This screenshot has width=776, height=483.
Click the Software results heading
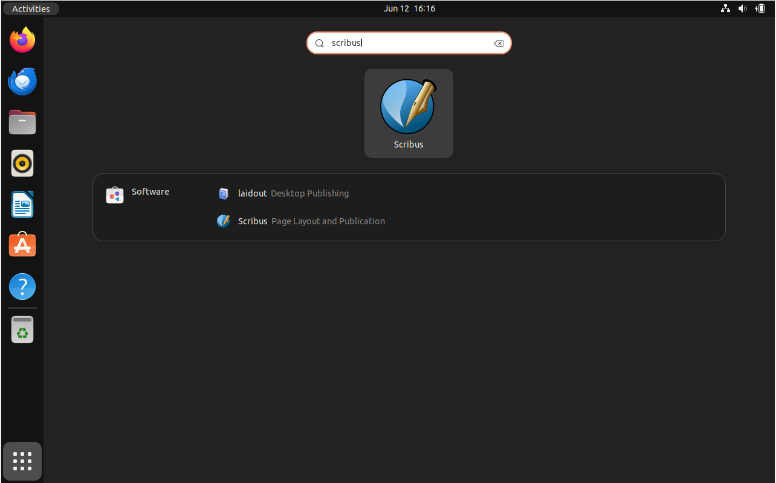tap(150, 192)
